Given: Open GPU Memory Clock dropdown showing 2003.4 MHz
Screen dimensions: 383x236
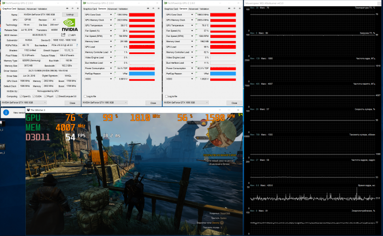Looking at the screenshot, I should point(192,20).
